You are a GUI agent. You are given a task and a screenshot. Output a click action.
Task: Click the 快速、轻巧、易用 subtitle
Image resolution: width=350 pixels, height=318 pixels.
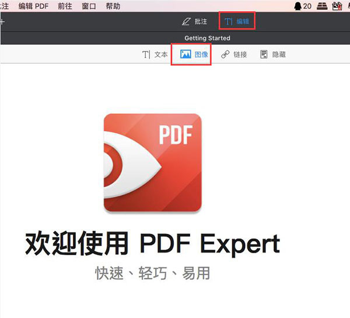[x=152, y=273]
